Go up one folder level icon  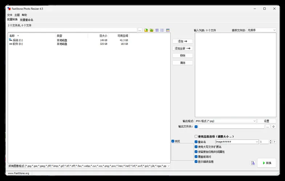pyautogui.click(x=146, y=30)
